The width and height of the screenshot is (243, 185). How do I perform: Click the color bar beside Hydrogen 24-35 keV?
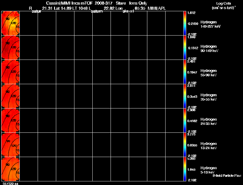click(185, 121)
